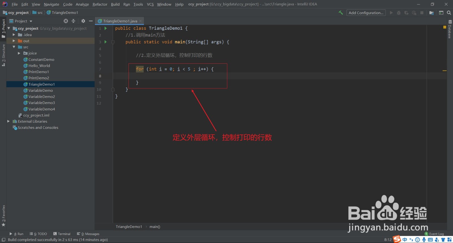This screenshot has height=243, width=453.
Task: Click the 8:12 caret position indicator
Action: 388,240
